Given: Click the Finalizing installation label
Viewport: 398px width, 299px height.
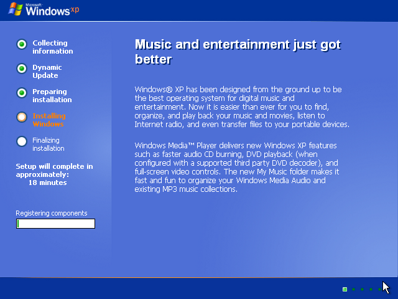Looking at the screenshot, I should coord(49,144).
